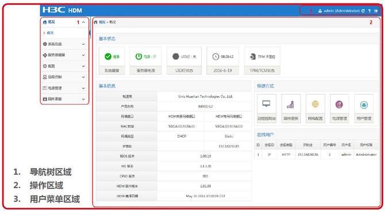Select the overview sub-item in navigation tree
Image resolution: width=385 pixels, height=212 pixels.
50,33
